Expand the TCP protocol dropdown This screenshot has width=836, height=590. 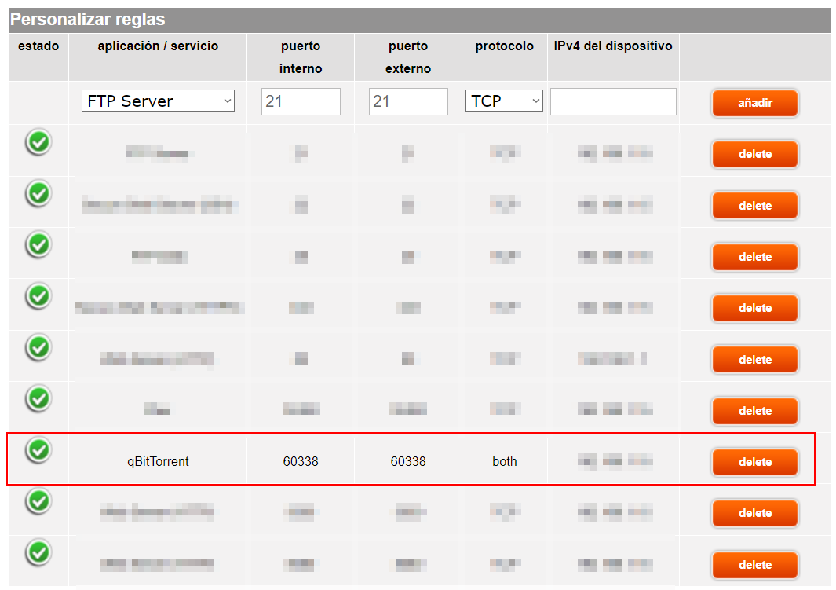pos(504,101)
